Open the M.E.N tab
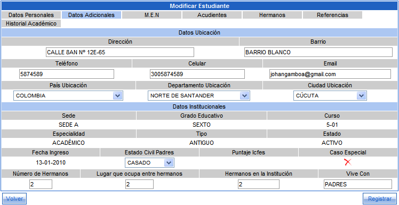 (151, 15)
